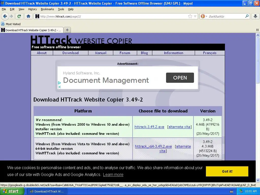Open the DuckDuckGo search engine selector

[x=204, y=16]
